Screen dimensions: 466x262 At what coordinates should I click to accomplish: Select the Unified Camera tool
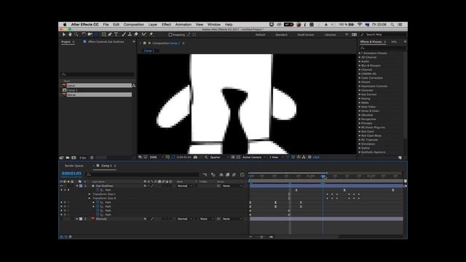tap(90, 35)
